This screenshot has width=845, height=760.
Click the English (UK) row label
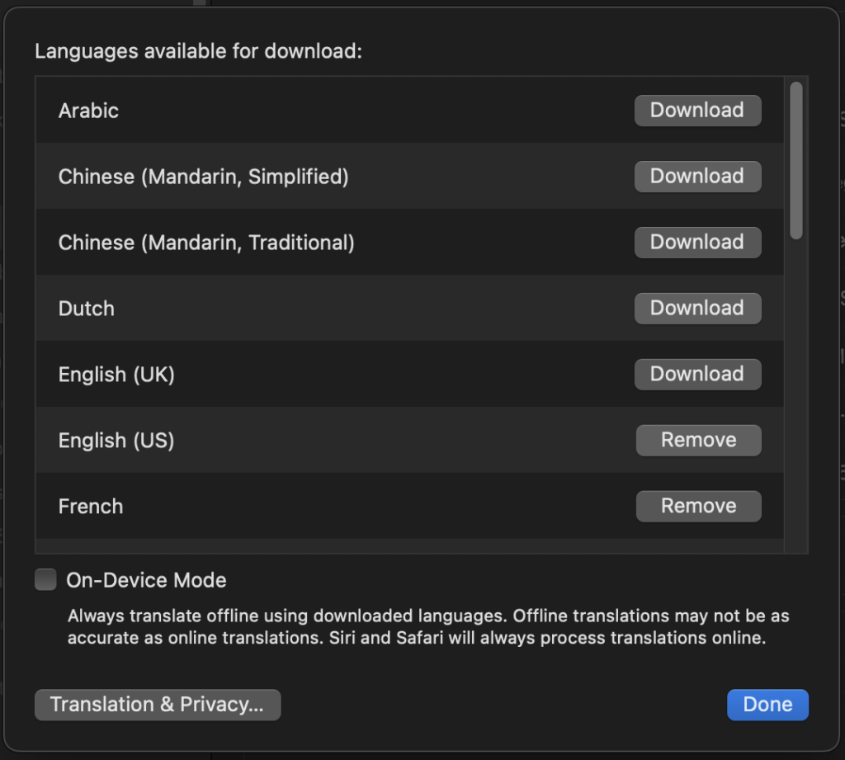[116, 374]
